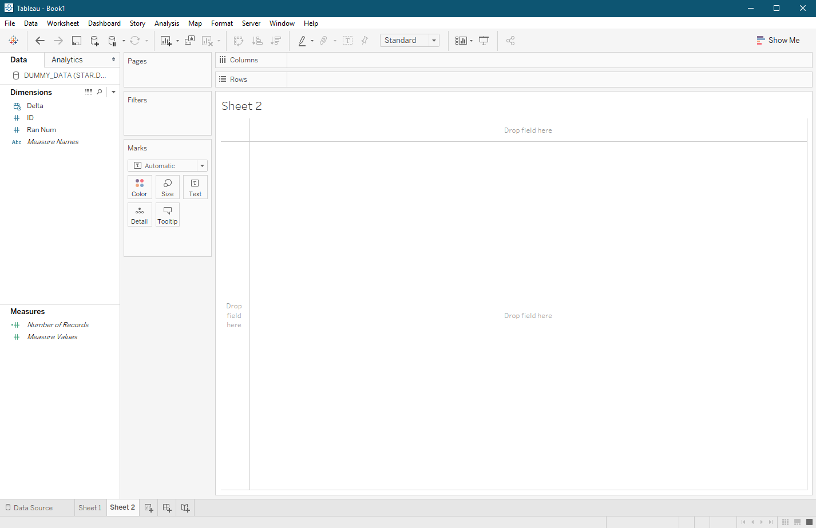
Task: Switch to filmstrip view in status bar
Action: pos(797,522)
